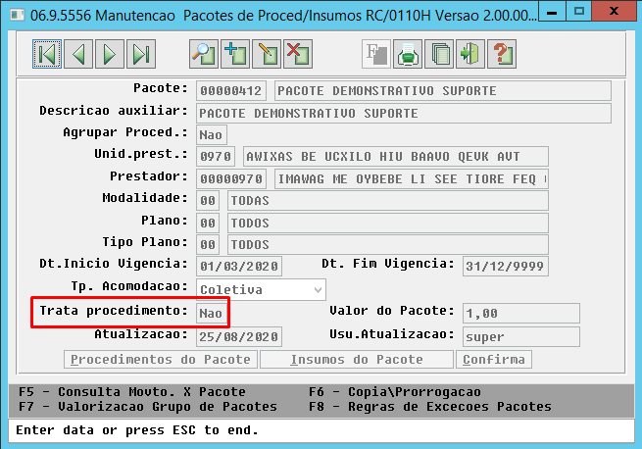Click F8 - Regras de Excecoes Pacotes text
The image size is (642, 449).
[x=430, y=407]
